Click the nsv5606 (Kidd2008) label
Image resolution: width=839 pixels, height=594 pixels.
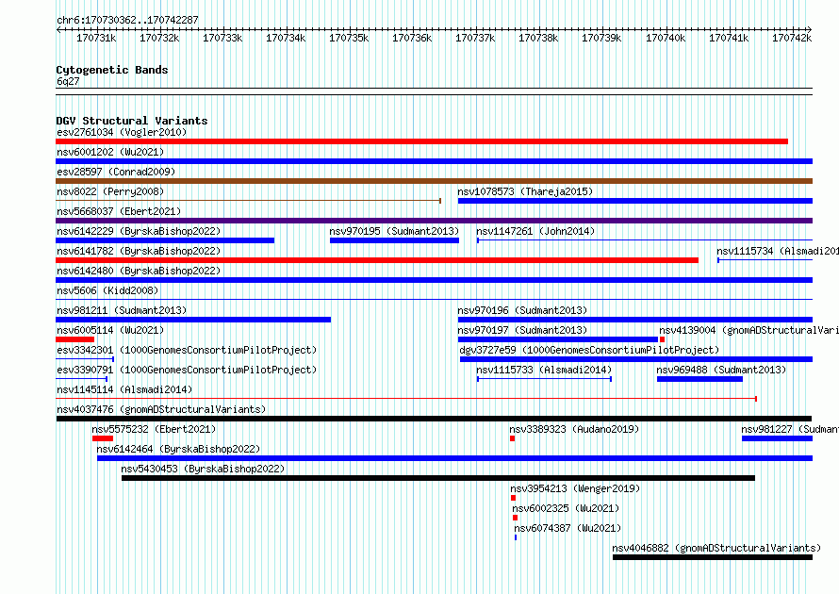(107, 290)
